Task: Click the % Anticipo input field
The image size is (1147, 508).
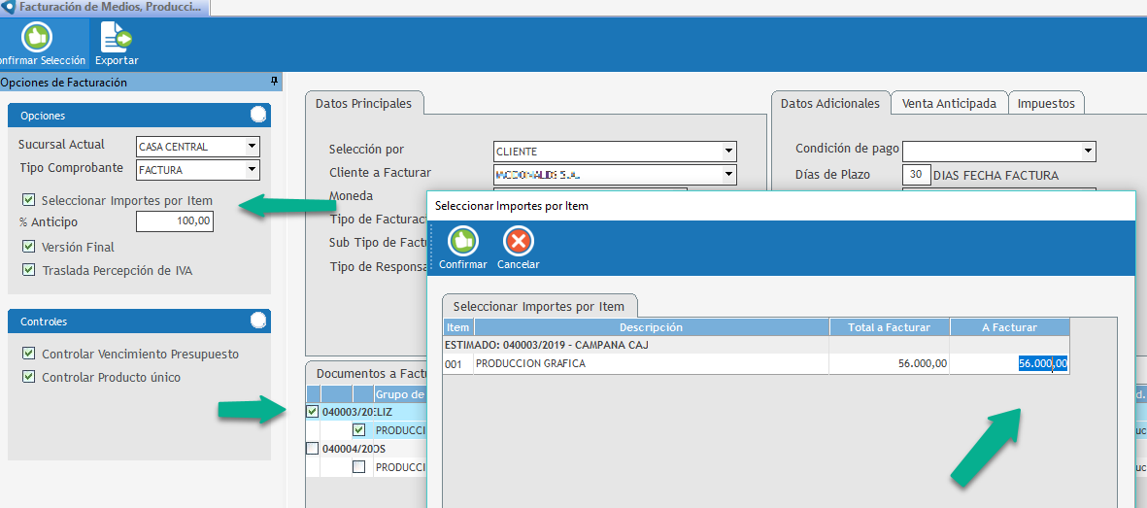Action: [174, 222]
